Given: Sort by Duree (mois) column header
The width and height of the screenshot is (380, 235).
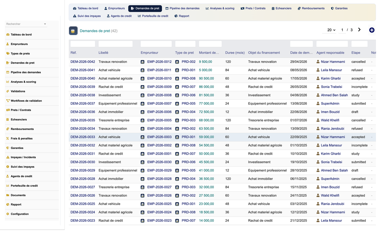Looking at the screenshot, I should tap(235, 53).
